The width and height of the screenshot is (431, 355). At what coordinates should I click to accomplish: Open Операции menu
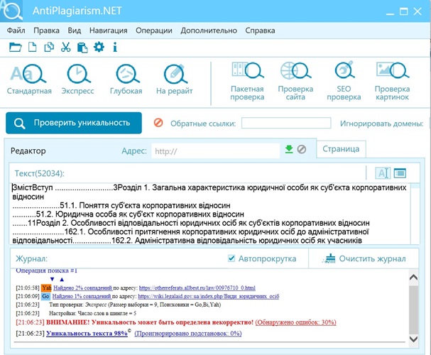click(154, 31)
